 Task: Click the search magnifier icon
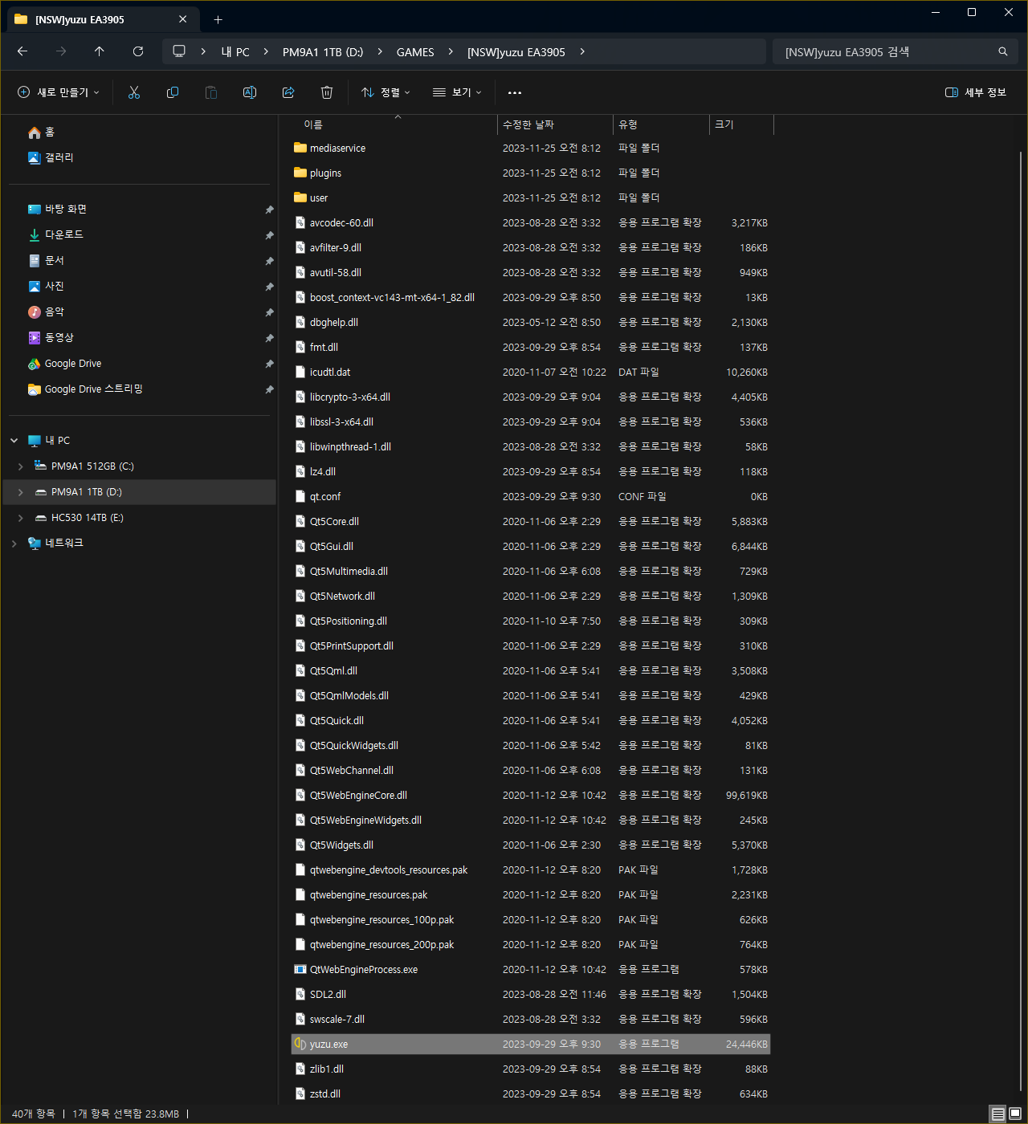pos(1003,51)
